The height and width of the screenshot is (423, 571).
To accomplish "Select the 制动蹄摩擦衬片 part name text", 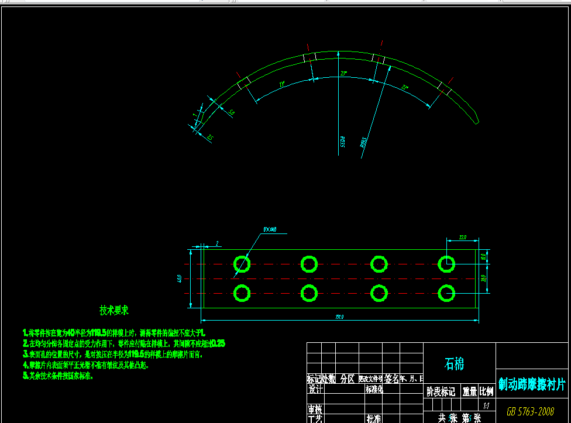I will point(532,384).
